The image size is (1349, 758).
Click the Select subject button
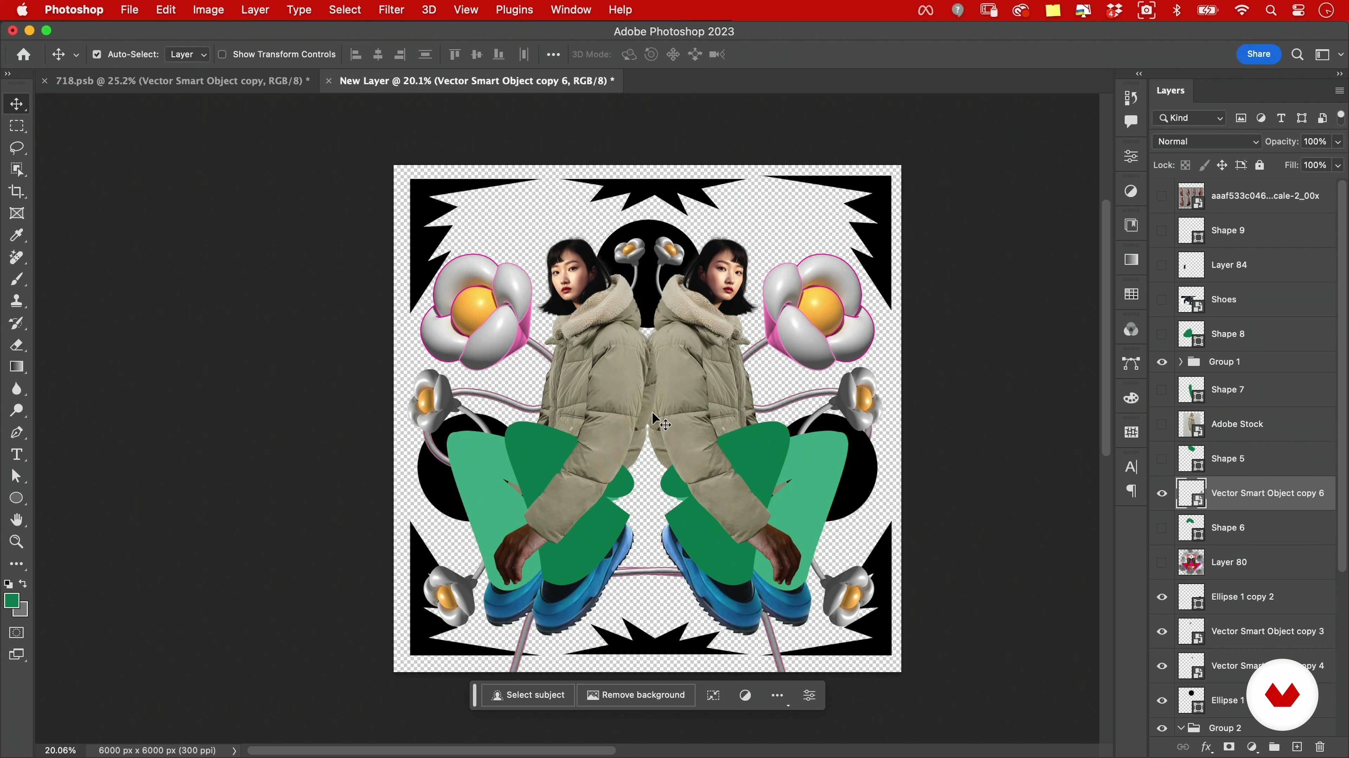click(x=528, y=695)
